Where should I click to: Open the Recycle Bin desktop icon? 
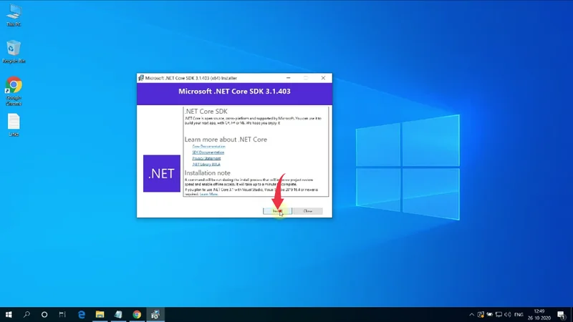(x=13, y=52)
